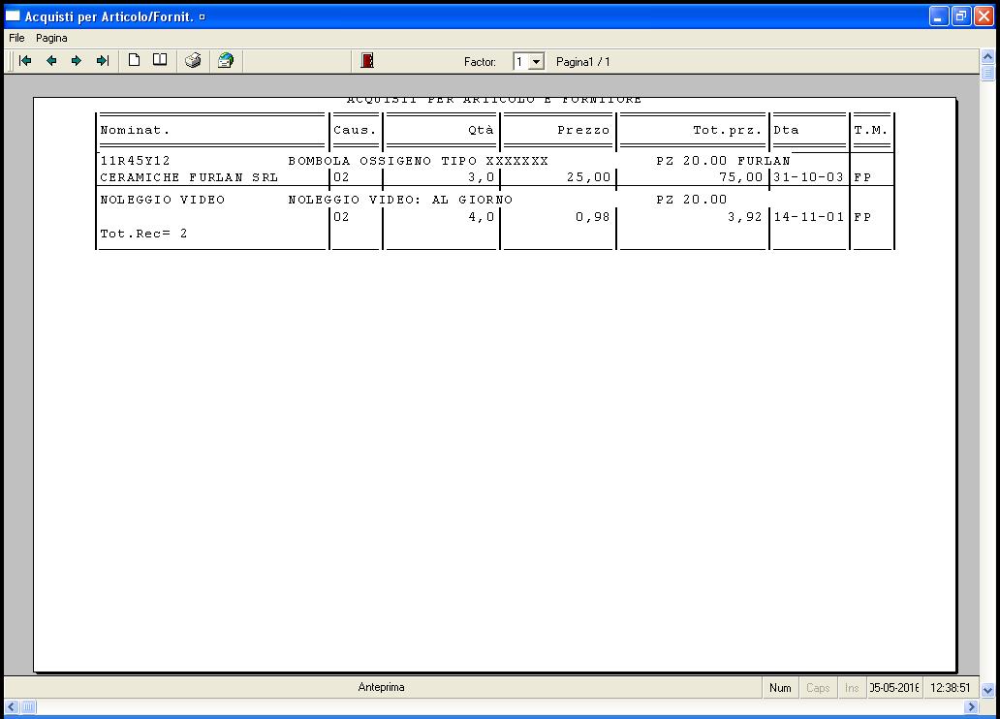The width and height of the screenshot is (1000, 719).
Task: Exit preview using the red door icon
Action: point(367,61)
